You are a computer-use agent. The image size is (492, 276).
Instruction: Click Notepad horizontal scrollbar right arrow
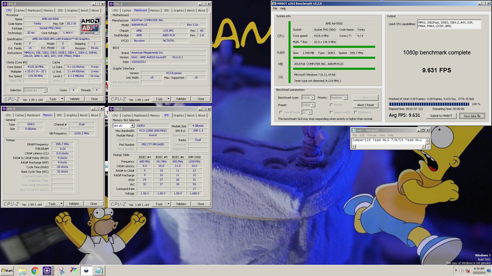point(423,146)
